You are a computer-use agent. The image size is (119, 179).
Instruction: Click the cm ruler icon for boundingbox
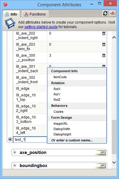point(101,166)
